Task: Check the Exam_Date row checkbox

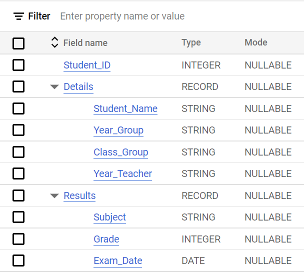Action: point(18,260)
